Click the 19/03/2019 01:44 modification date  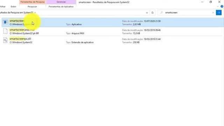tap(152, 39)
